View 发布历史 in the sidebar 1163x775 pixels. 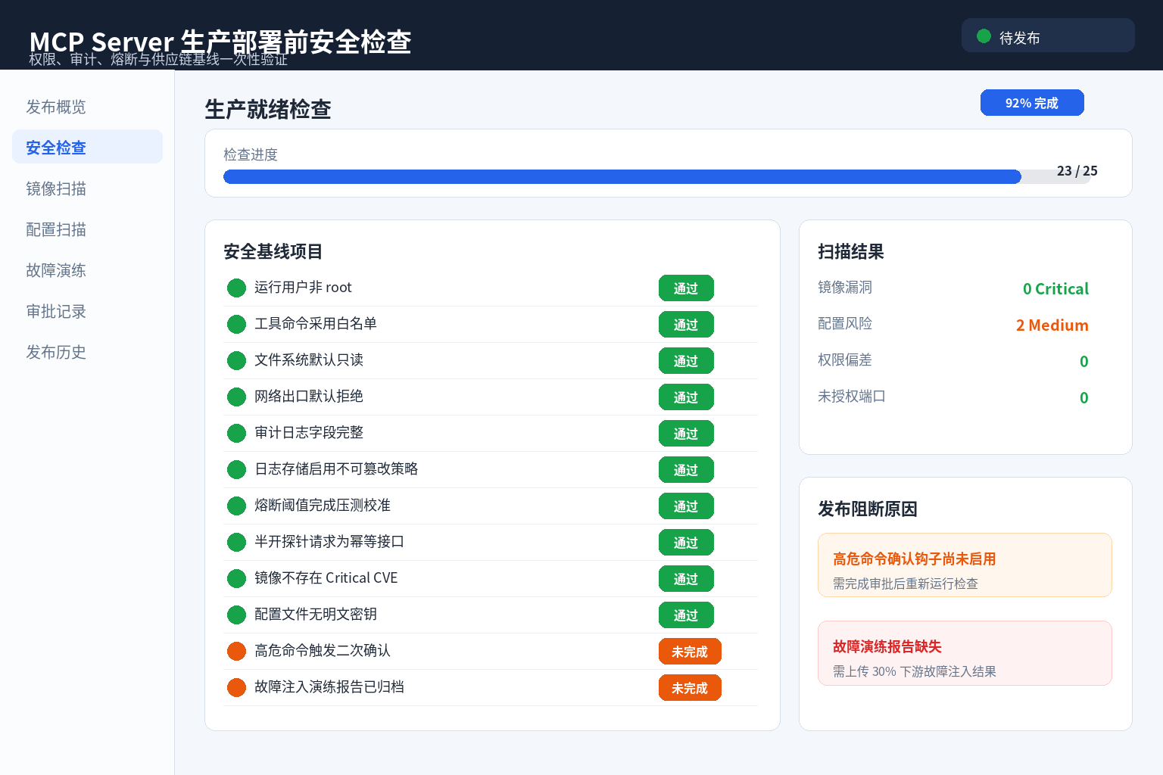click(x=87, y=352)
